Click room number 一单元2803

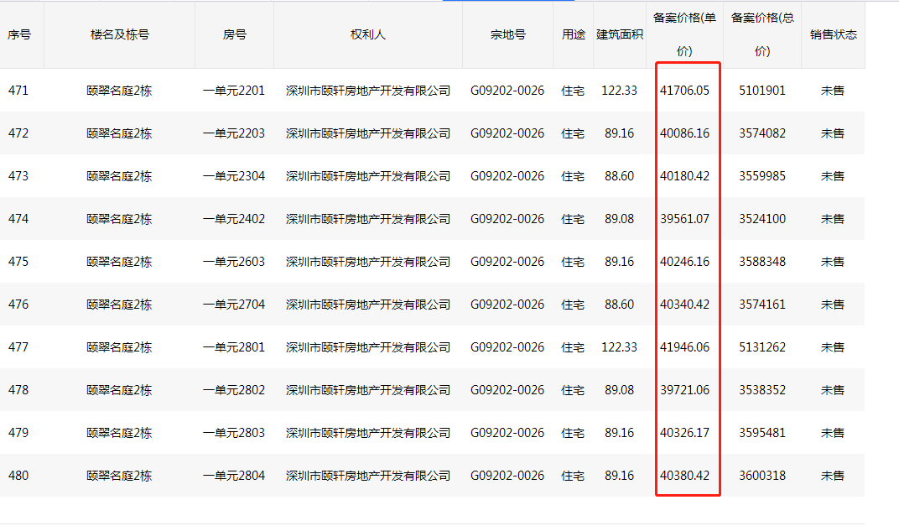click(x=234, y=433)
